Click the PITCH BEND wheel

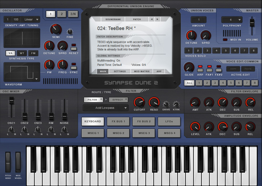point(8,162)
